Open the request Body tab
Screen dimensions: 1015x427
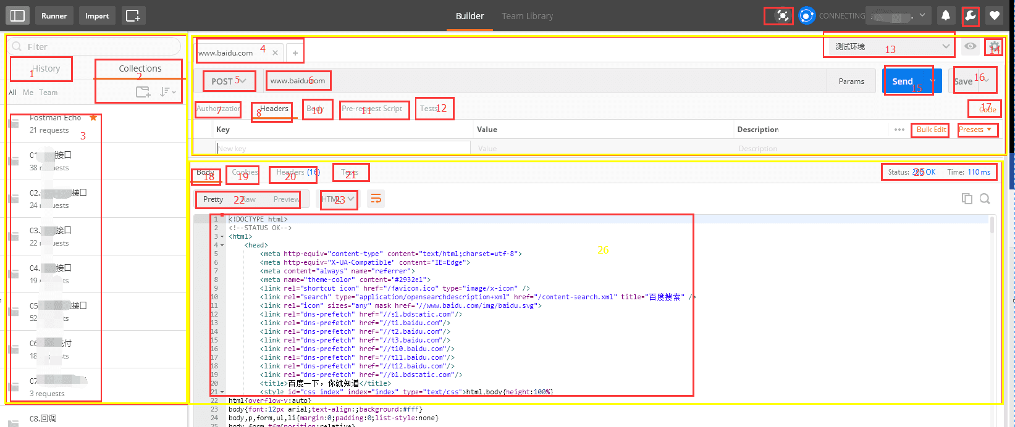coord(315,109)
